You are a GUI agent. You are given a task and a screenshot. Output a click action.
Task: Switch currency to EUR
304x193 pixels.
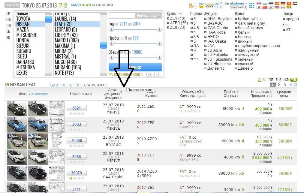[x=271, y=80]
